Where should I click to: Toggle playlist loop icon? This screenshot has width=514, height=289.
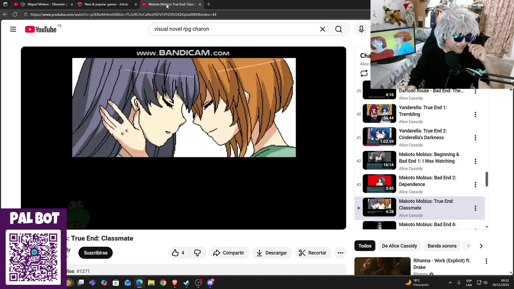364,73
